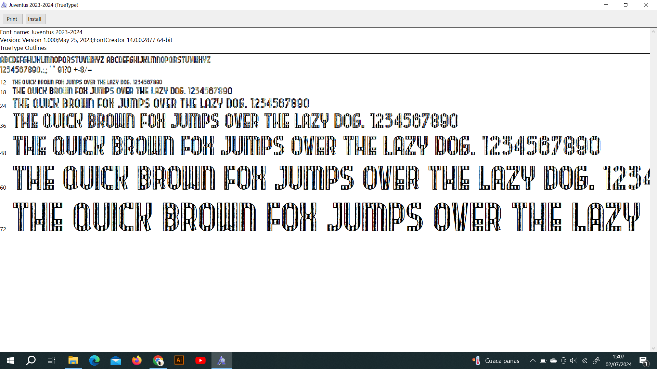657x369 pixels.
Task: Expand the hidden system tray icons
Action: point(532,360)
